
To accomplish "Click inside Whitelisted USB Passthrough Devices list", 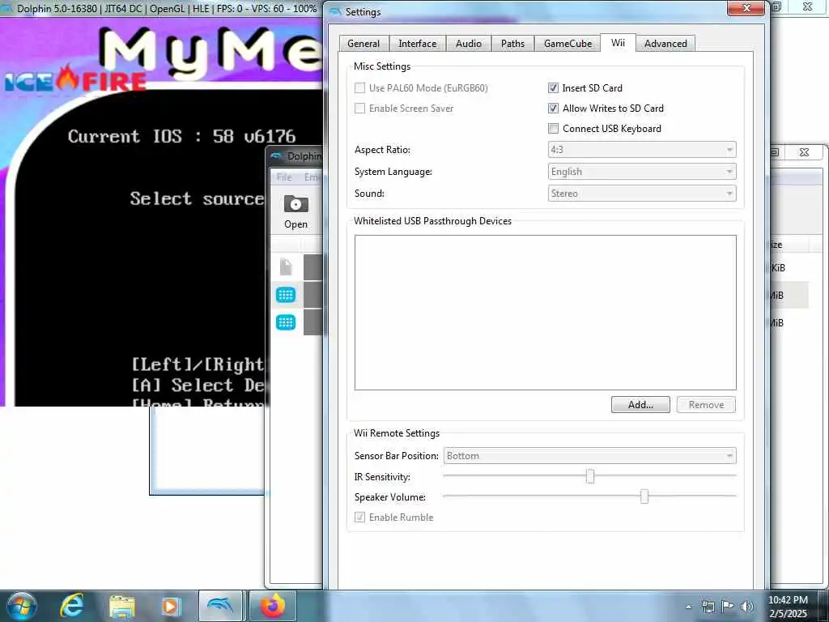I will pyautogui.click(x=545, y=312).
